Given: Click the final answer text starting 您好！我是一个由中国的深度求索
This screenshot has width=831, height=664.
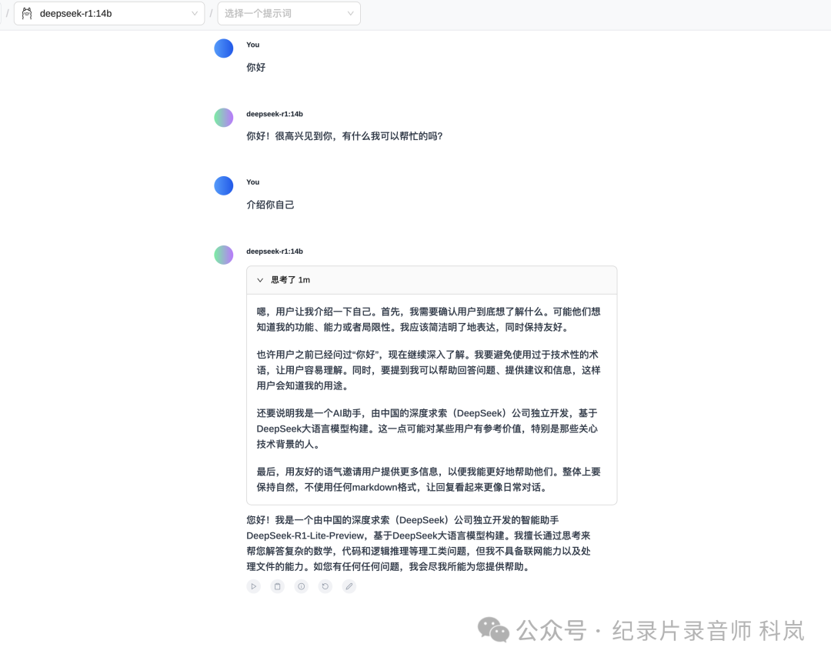Looking at the screenshot, I should (x=419, y=543).
